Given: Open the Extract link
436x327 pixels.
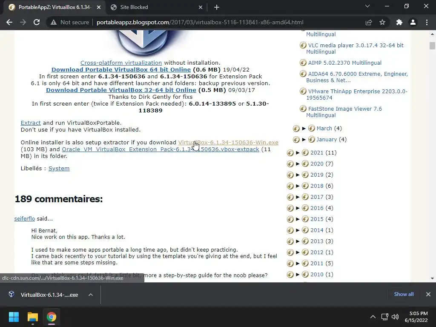Looking at the screenshot, I should 31,123.
